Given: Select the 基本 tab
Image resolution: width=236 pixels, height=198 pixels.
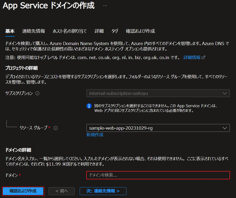Looking at the screenshot, I should point(10,31).
